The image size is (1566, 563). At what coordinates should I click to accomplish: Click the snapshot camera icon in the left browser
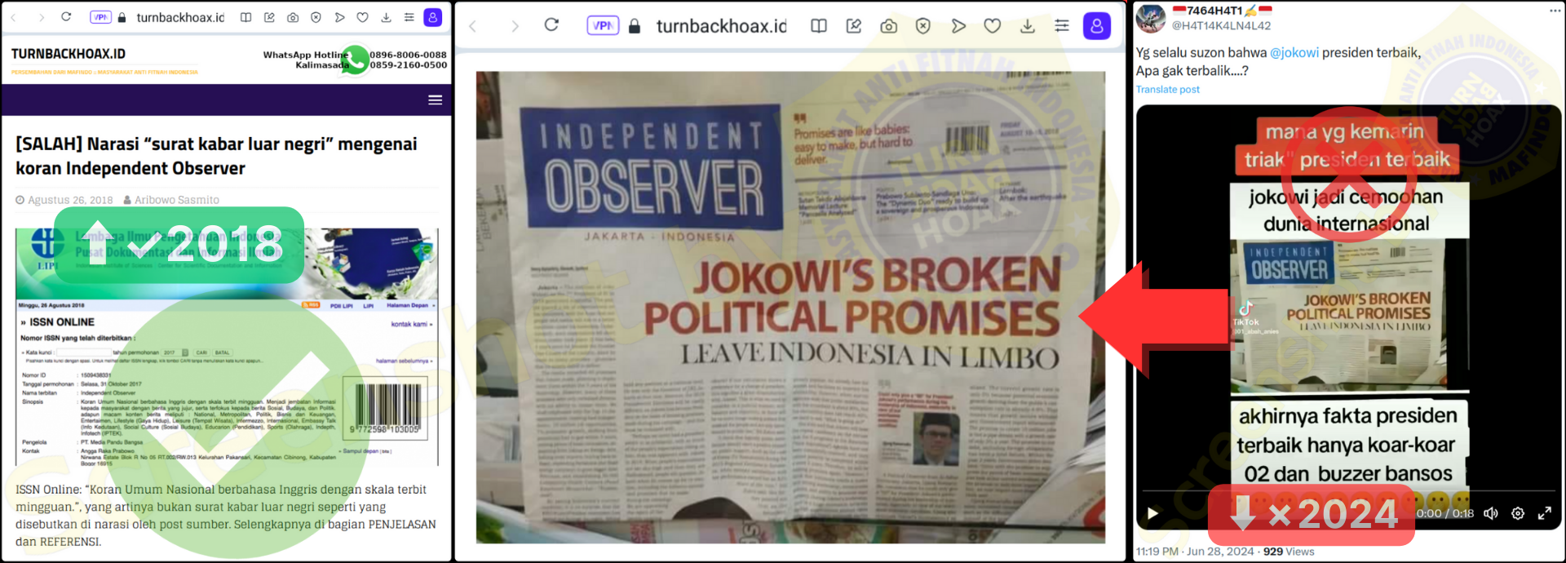(293, 17)
